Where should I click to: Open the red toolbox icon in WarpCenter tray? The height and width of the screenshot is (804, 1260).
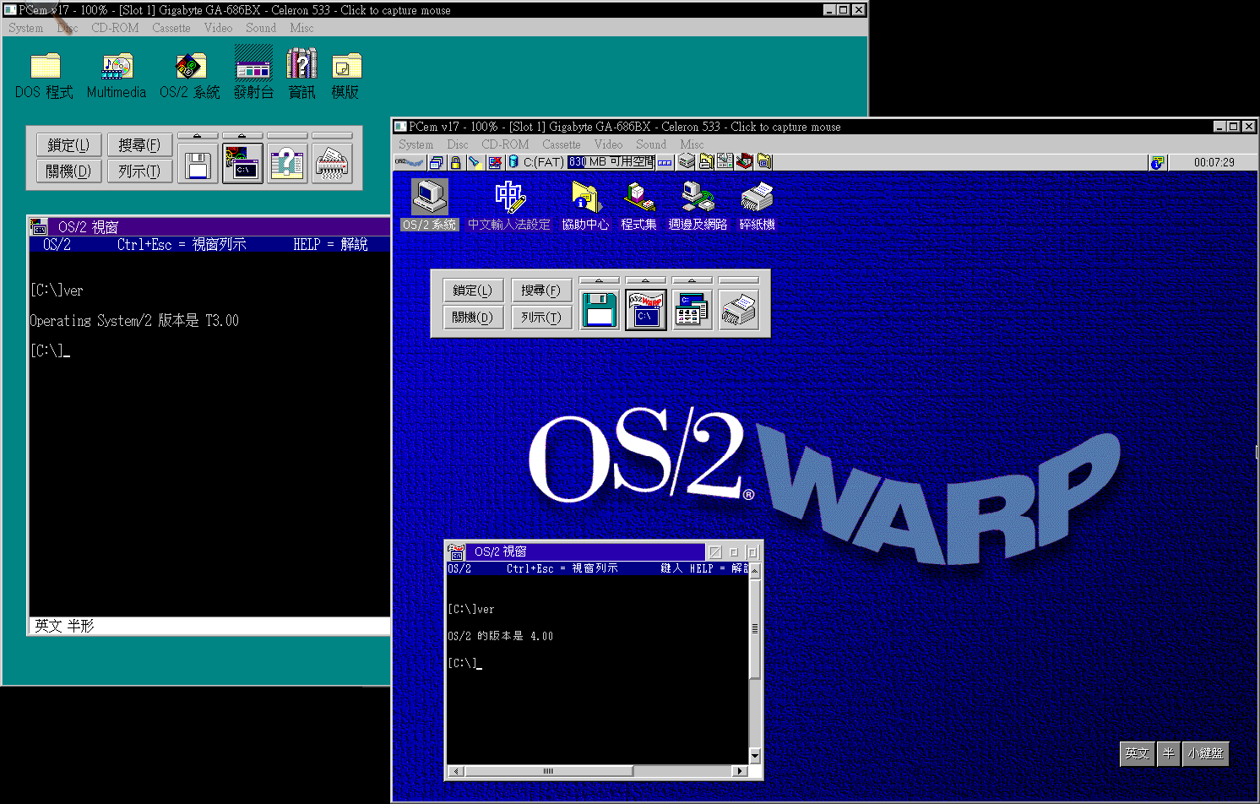click(744, 162)
